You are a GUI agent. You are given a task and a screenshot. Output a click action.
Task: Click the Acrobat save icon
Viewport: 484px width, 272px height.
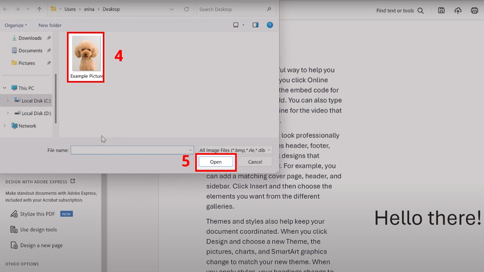click(441, 11)
